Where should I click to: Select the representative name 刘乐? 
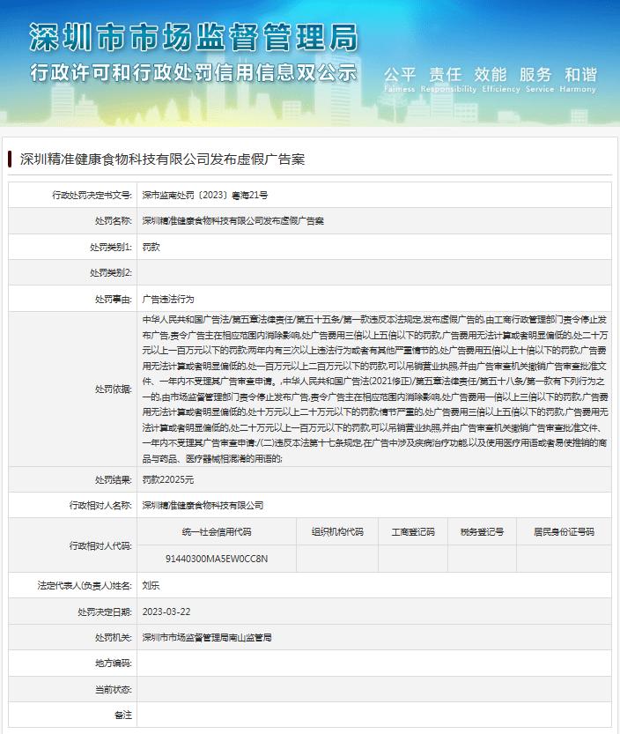tap(151, 585)
